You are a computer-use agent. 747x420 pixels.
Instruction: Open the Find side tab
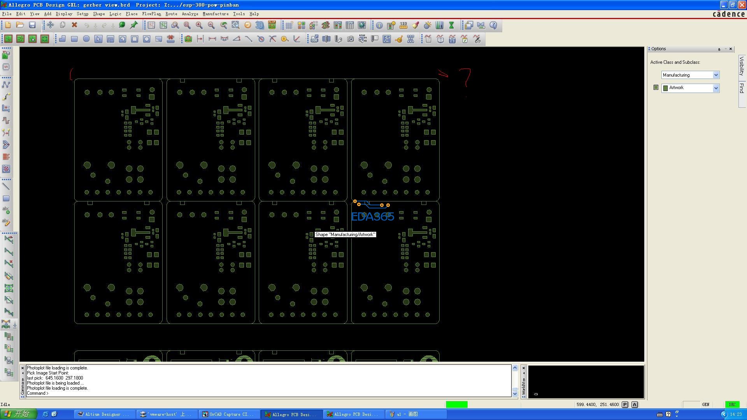pyautogui.click(x=742, y=88)
